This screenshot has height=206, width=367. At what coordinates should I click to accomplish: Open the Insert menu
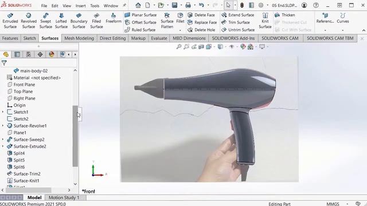(80, 6)
